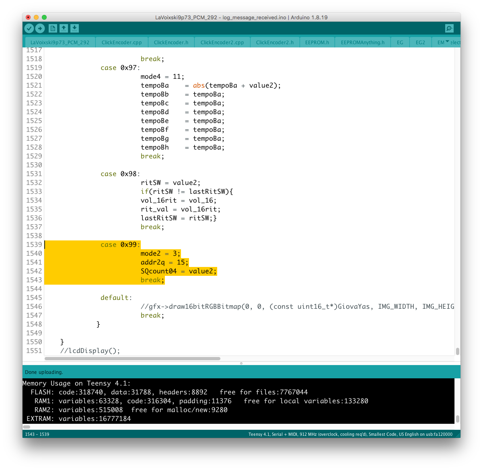Create a new sketch with New icon

click(x=53, y=28)
